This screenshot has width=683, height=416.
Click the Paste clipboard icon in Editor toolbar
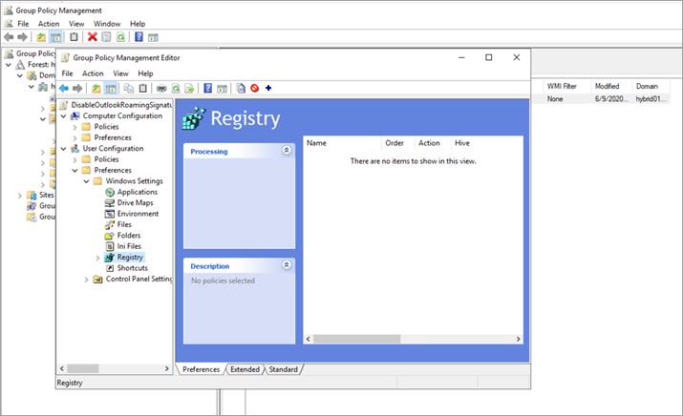(x=143, y=89)
